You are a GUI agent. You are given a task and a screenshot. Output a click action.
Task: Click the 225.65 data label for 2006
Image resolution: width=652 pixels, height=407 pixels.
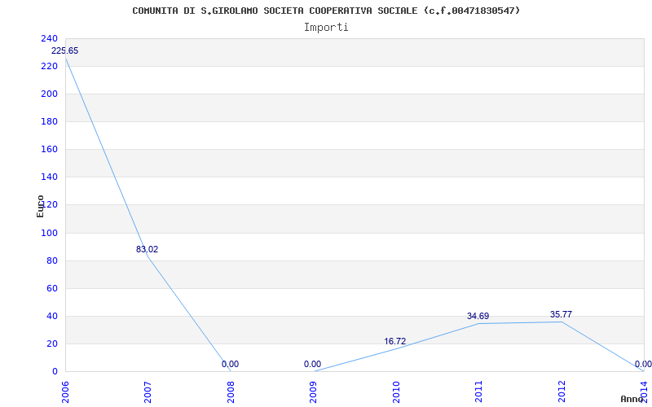[64, 50]
